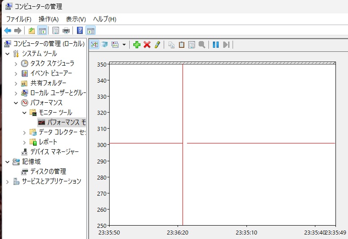Select ローカル ユーザーとグループ tree item

coord(58,92)
